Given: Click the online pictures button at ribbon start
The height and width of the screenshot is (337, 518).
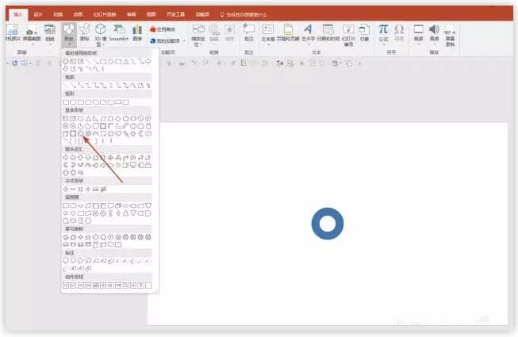Looking at the screenshot, I should click(13, 33).
